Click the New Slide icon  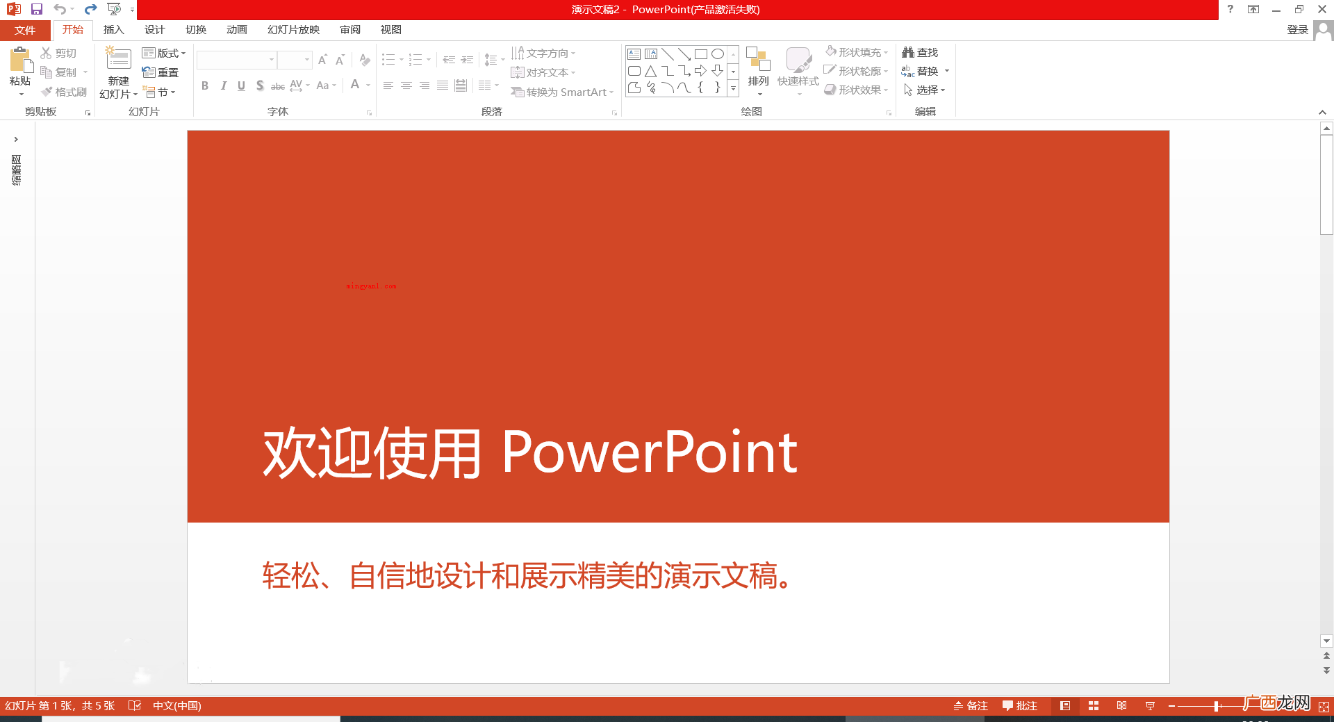[118, 58]
